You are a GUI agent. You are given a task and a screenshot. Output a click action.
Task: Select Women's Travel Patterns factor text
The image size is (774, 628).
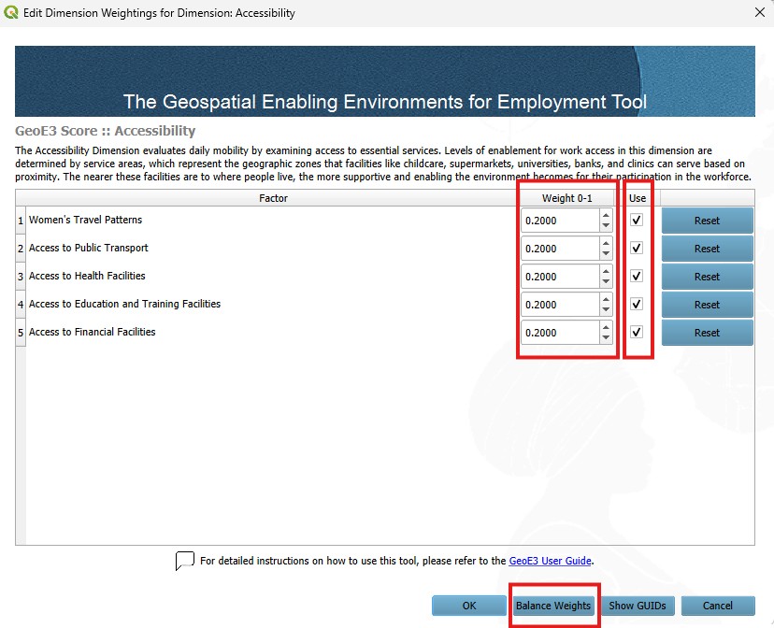pos(85,220)
